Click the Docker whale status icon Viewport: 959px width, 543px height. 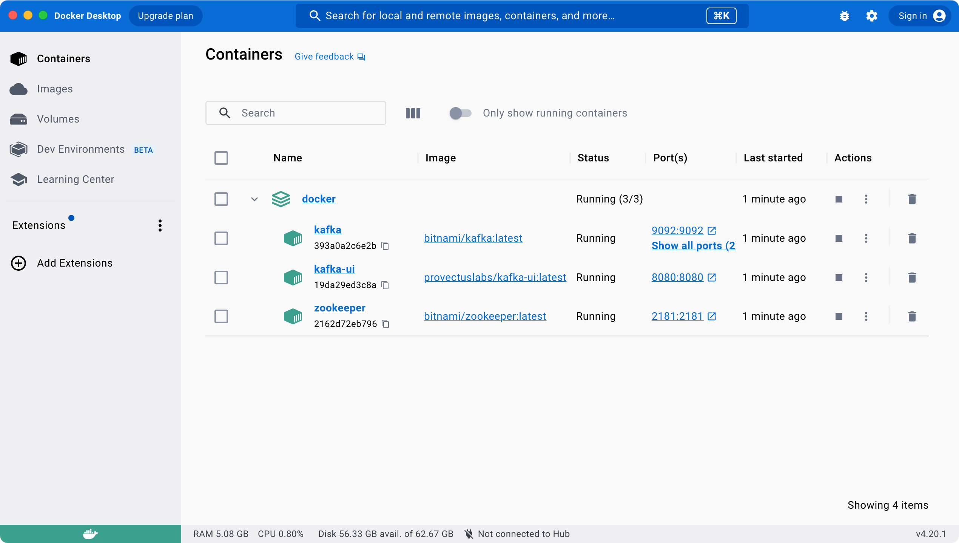tap(90, 534)
